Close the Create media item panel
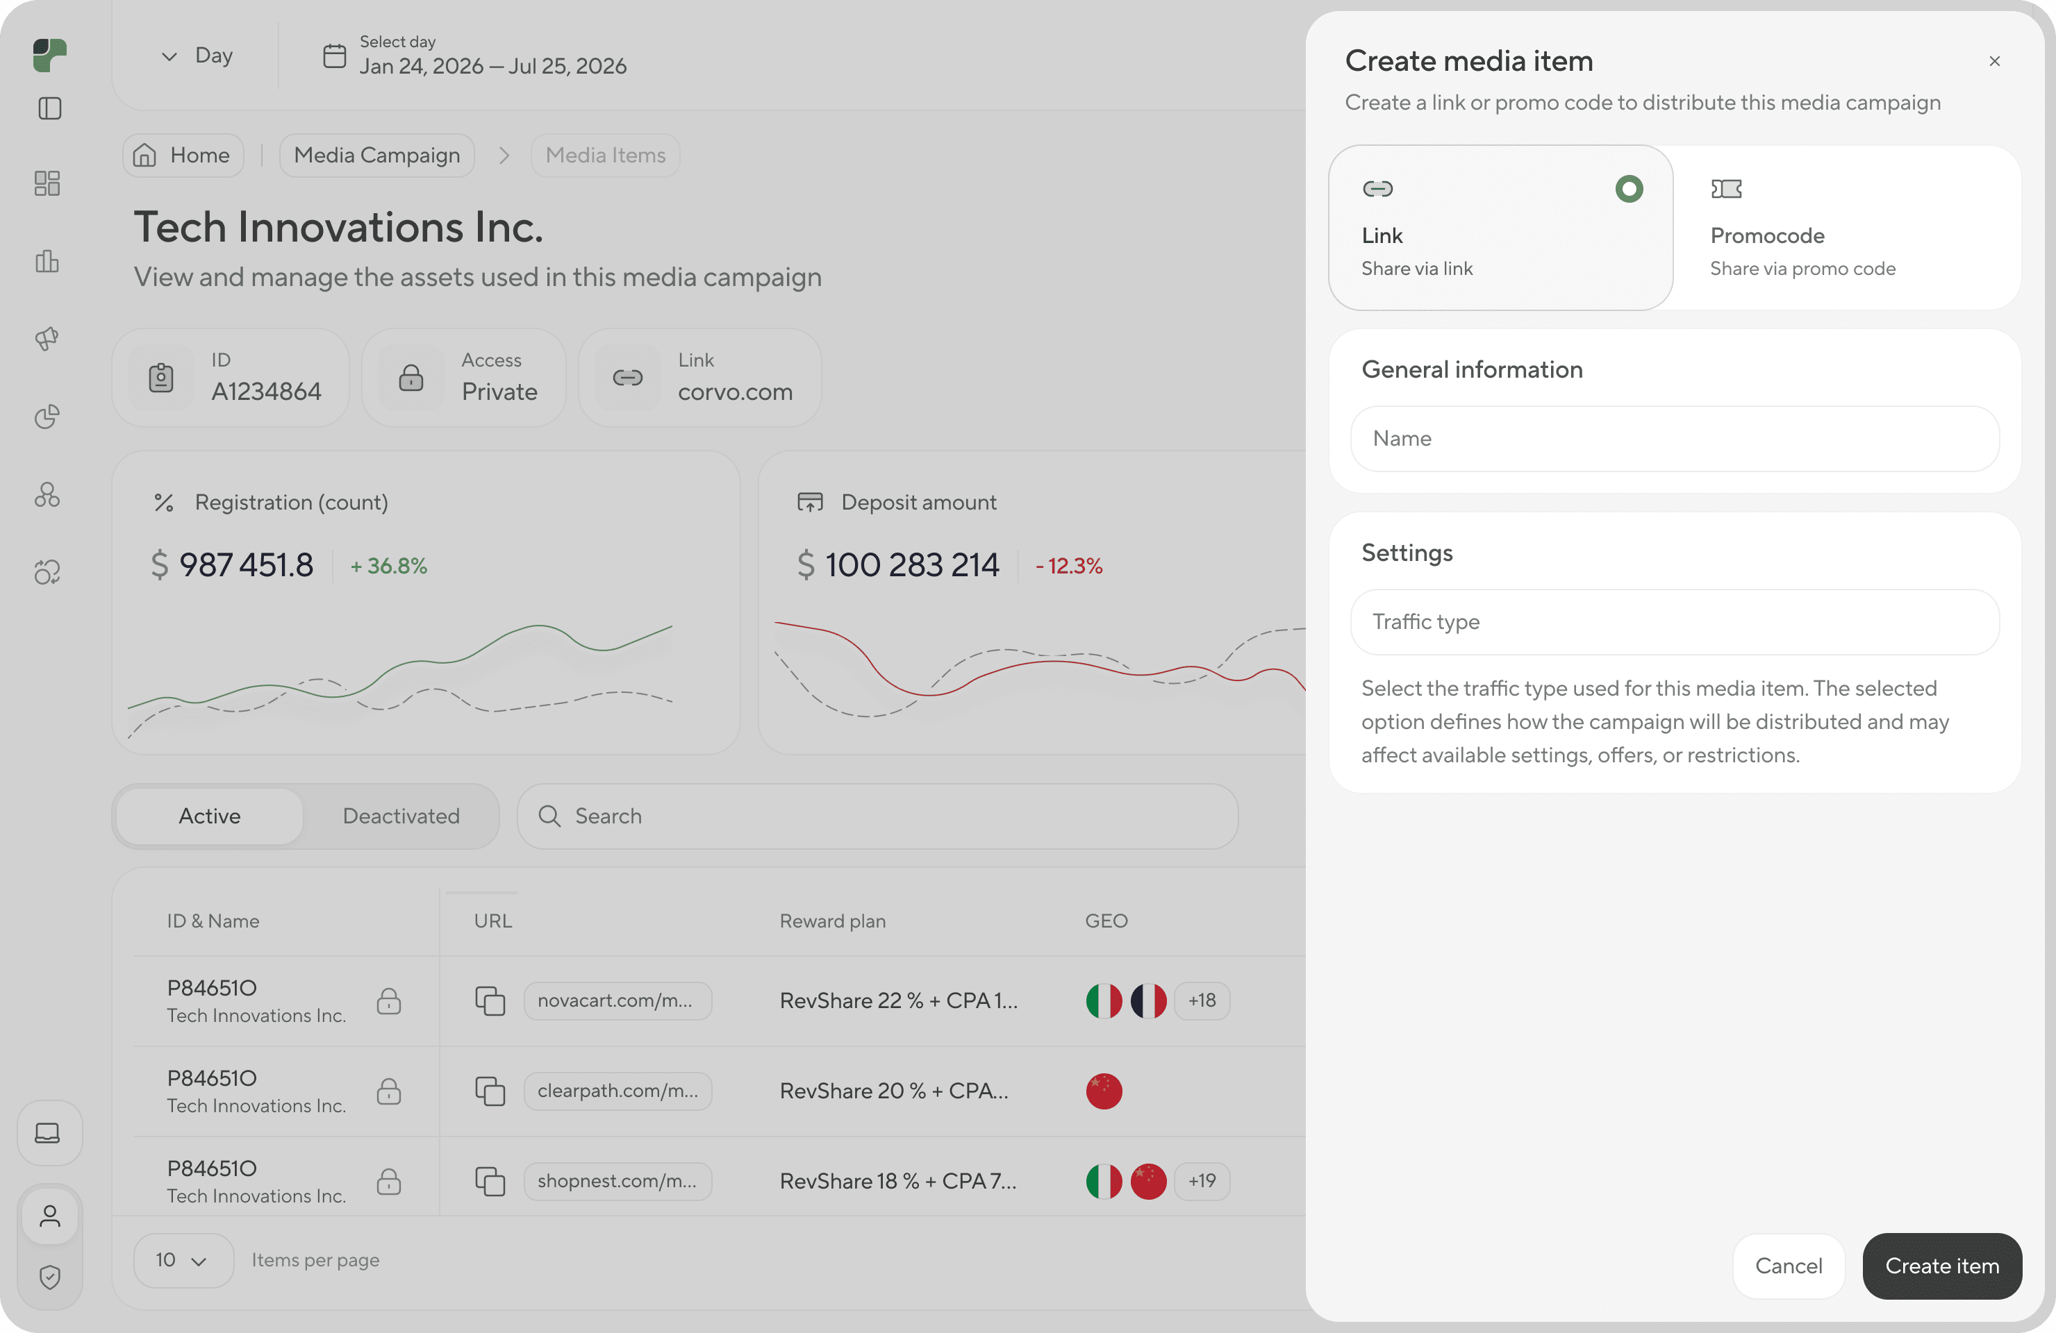This screenshot has width=2056, height=1333. click(1995, 61)
